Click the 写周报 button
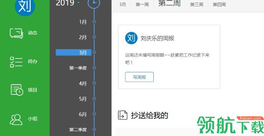264x136 pixels. [139, 77]
